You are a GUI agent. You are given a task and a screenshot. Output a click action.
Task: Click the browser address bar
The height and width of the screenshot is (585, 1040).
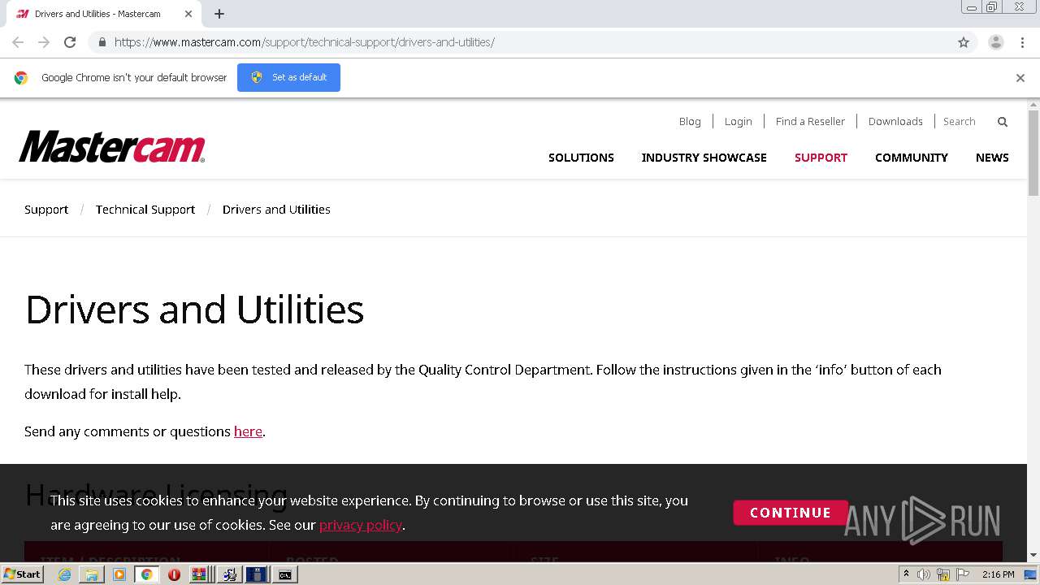coord(520,42)
